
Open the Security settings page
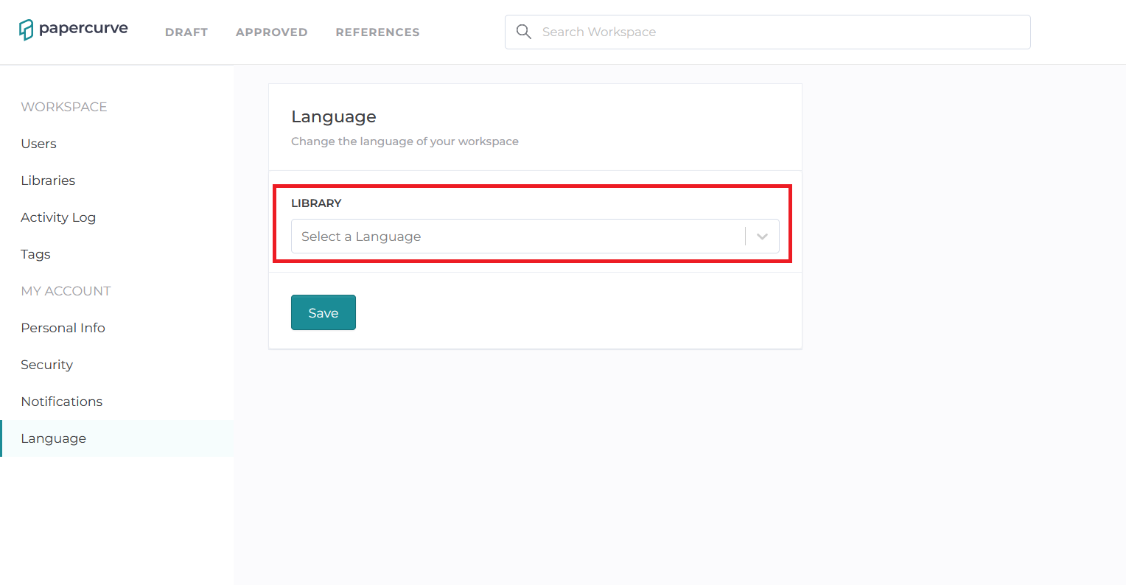(x=46, y=364)
